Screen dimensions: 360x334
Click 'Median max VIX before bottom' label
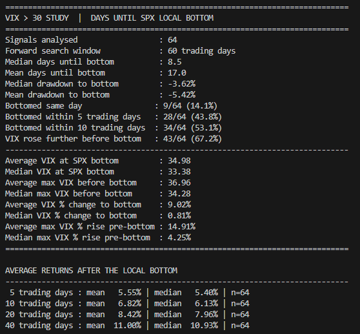pos(68,194)
